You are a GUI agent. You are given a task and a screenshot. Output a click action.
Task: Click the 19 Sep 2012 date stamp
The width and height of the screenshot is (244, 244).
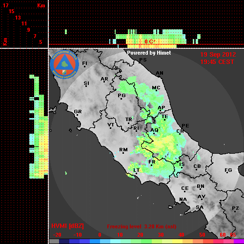click(x=218, y=55)
